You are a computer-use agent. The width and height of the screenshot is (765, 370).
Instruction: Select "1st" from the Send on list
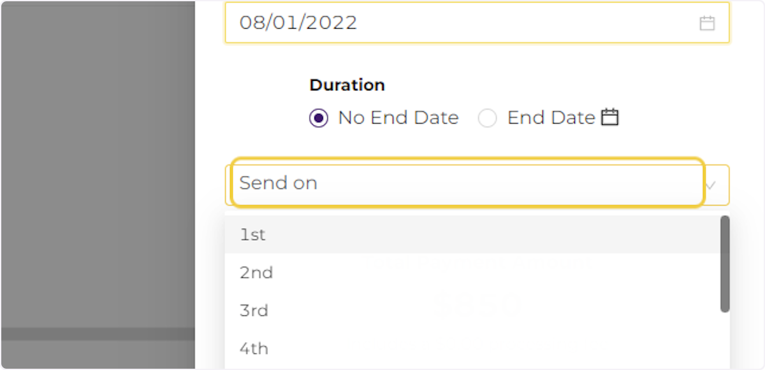(x=252, y=234)
